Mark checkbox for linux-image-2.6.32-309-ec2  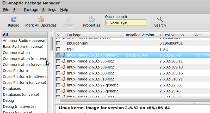pyautogui.click(x=58, y=67)
